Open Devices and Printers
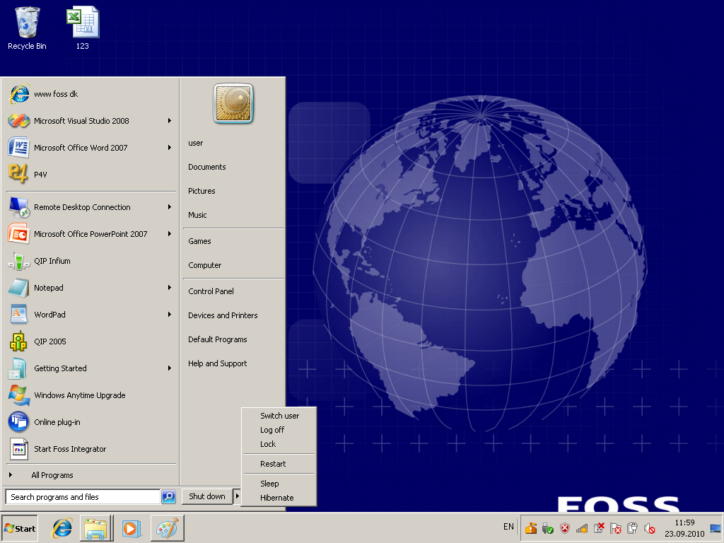724x543 pixels. 223,315
